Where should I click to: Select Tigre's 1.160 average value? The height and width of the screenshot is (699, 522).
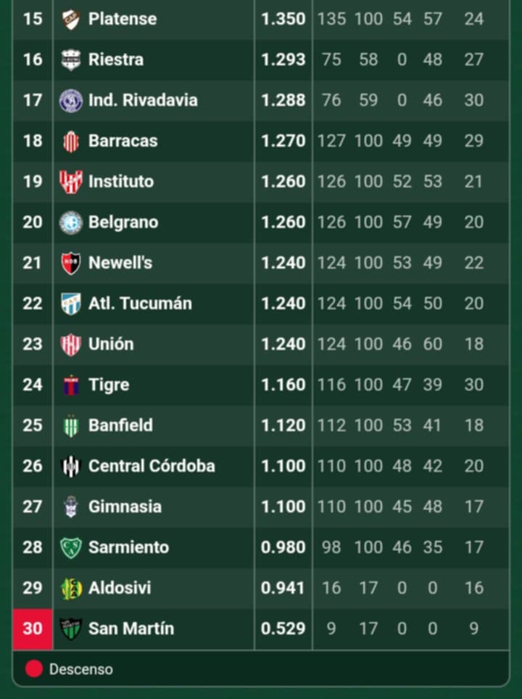coord(283,385)
